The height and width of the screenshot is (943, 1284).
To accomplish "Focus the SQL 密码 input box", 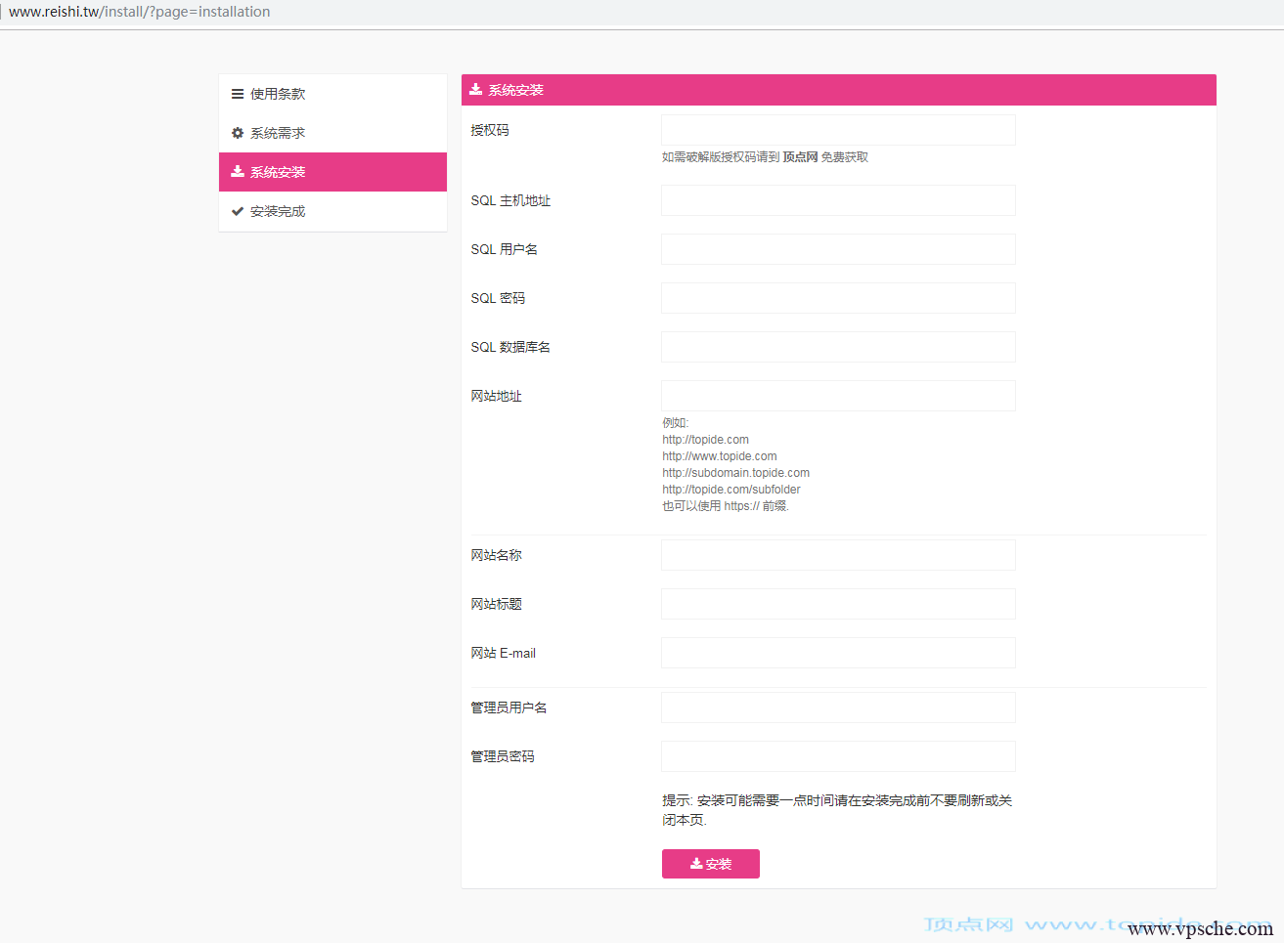I will click(x=838, y=298).
